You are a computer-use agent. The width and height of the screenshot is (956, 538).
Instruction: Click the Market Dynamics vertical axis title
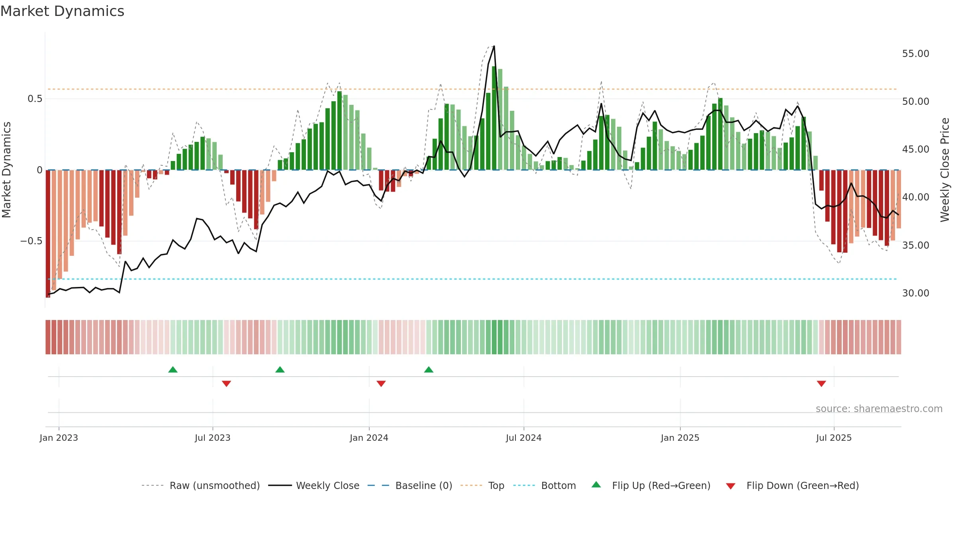6,170
